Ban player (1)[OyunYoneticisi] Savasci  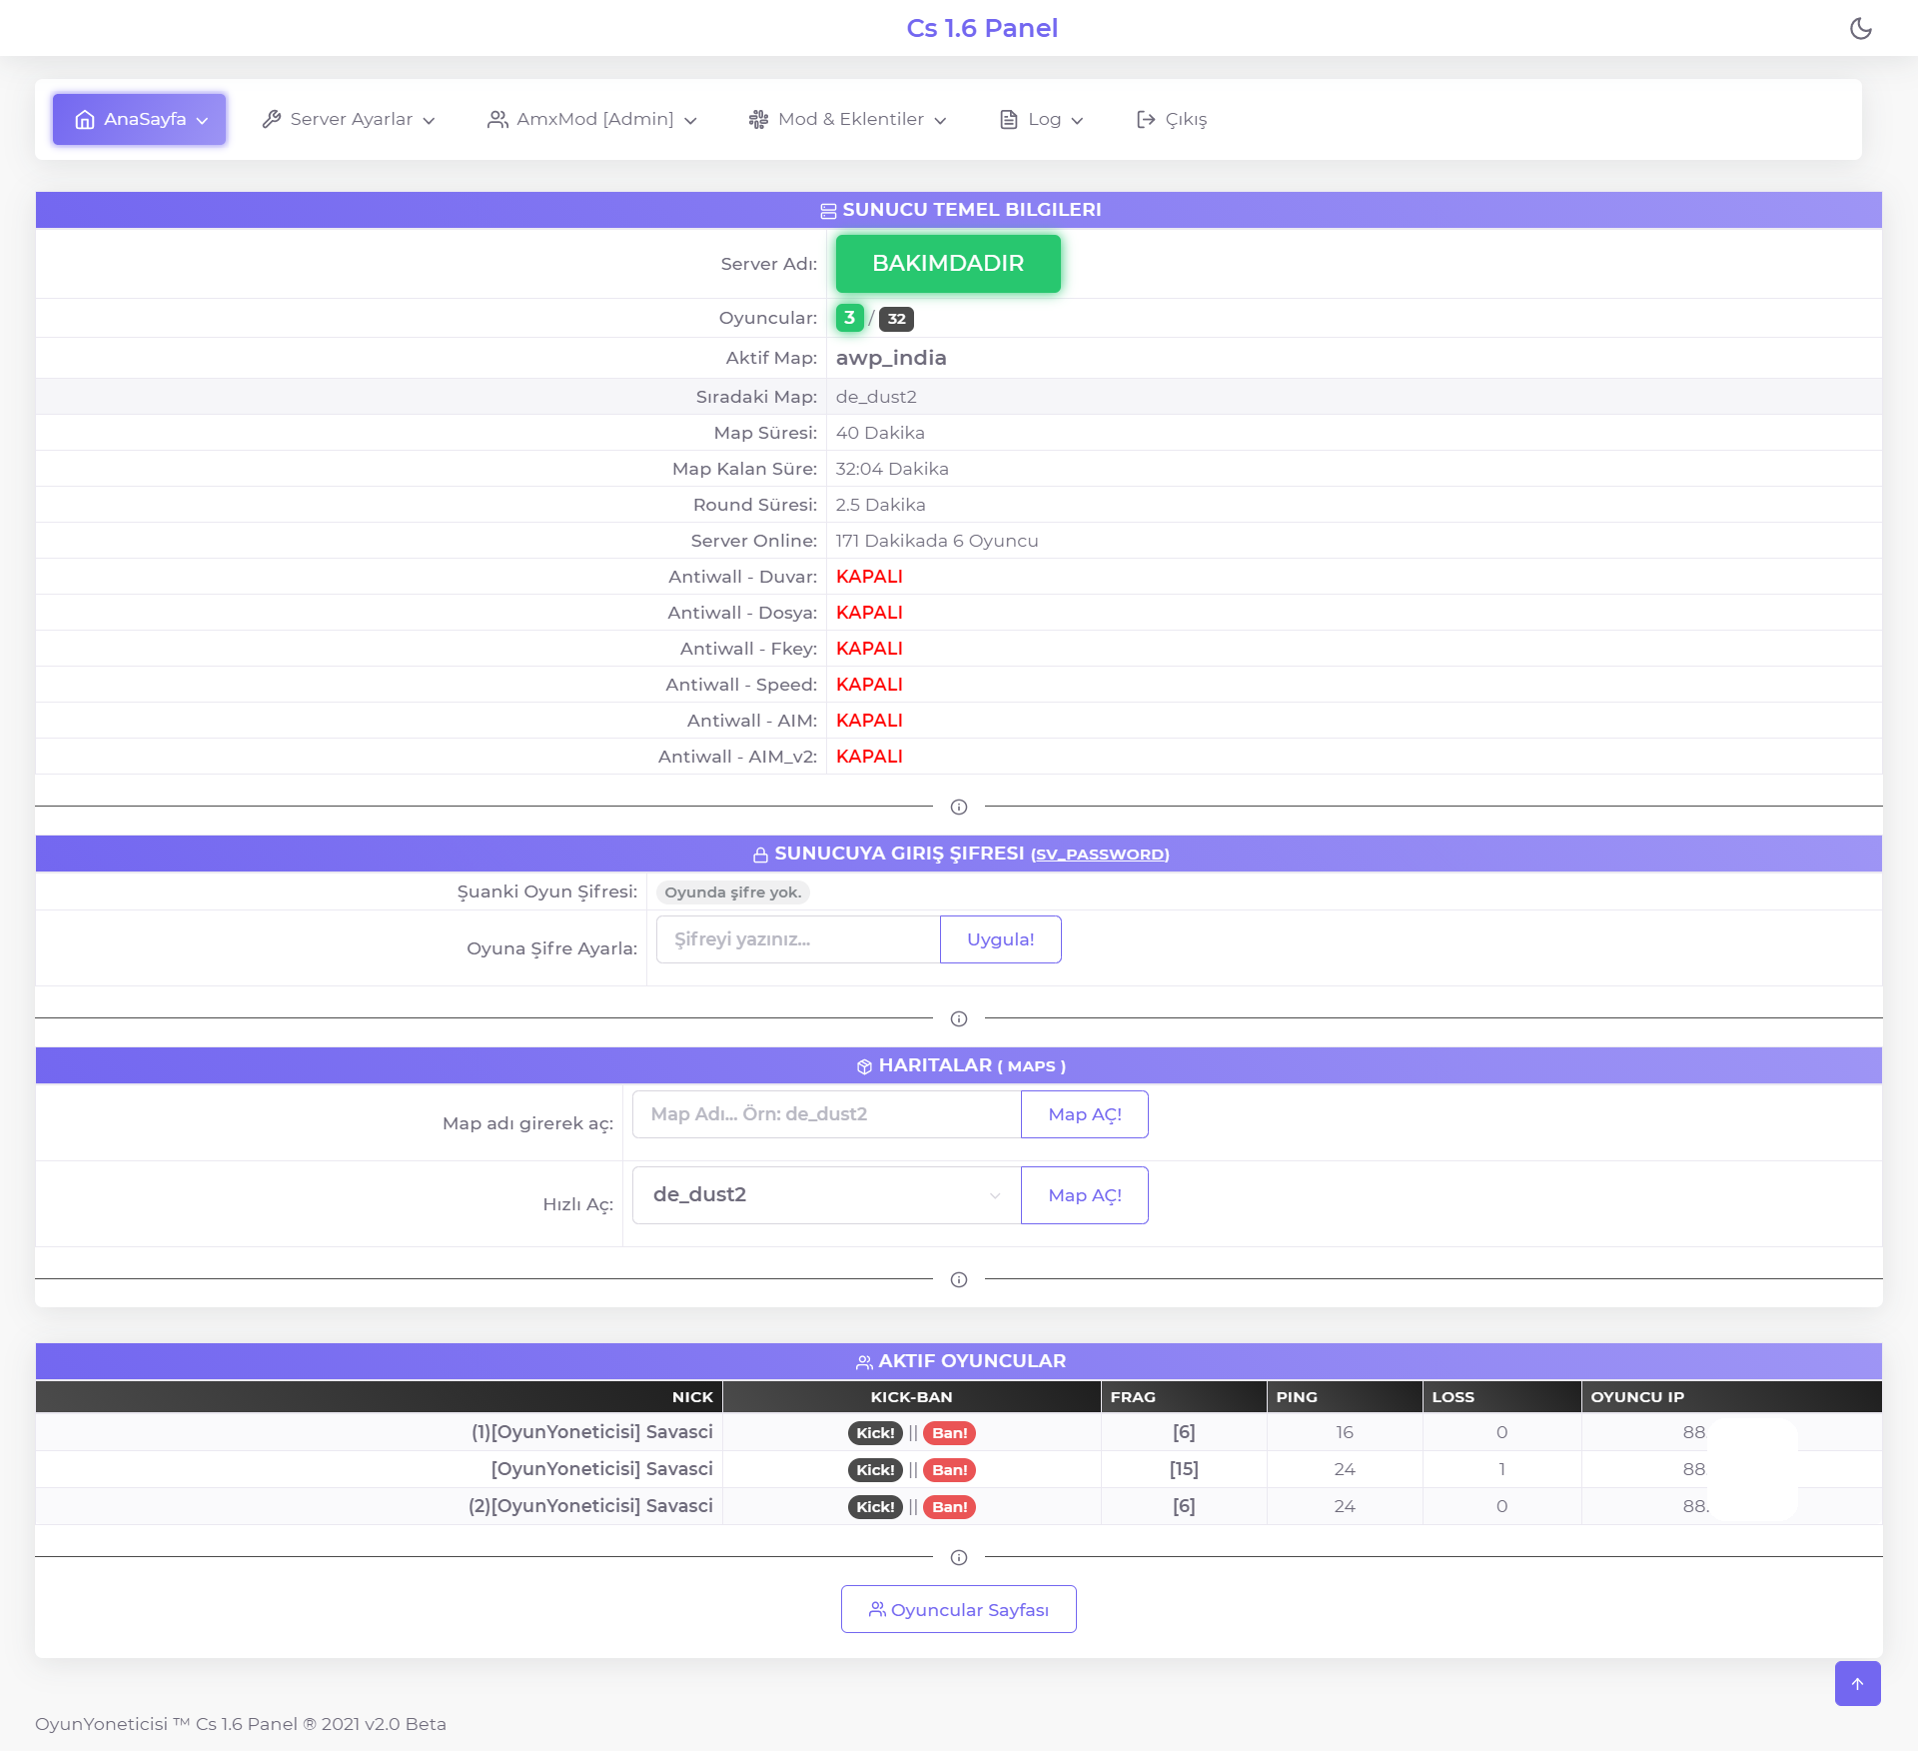pyautogui.click(x=949, y=1433)
